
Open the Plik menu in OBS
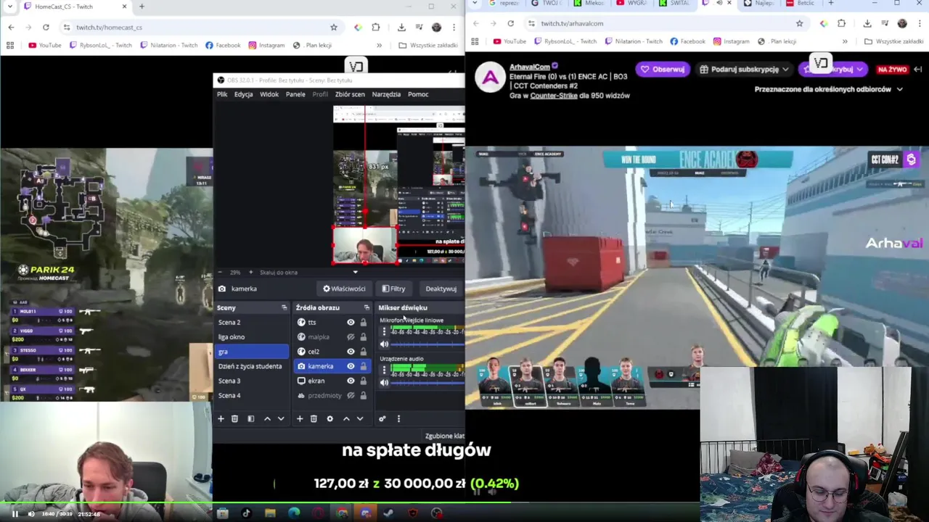pos(222,94)
